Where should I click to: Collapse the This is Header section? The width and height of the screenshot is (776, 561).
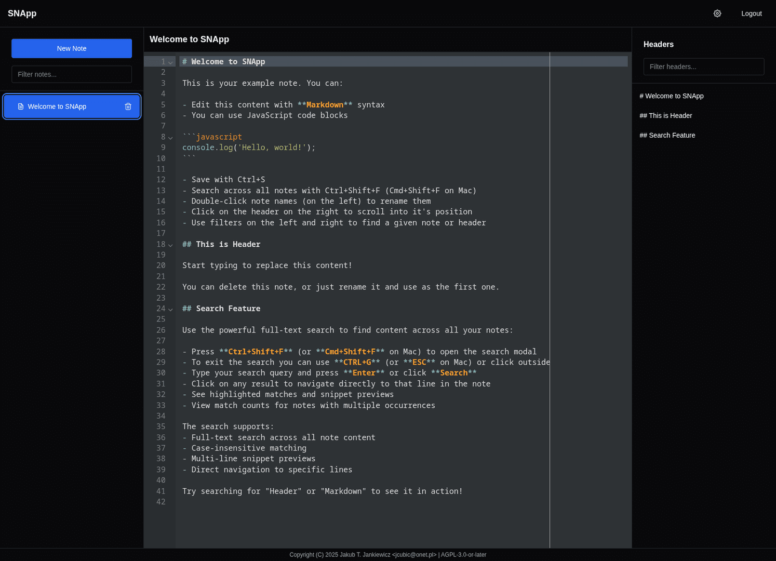click(170, 245)
